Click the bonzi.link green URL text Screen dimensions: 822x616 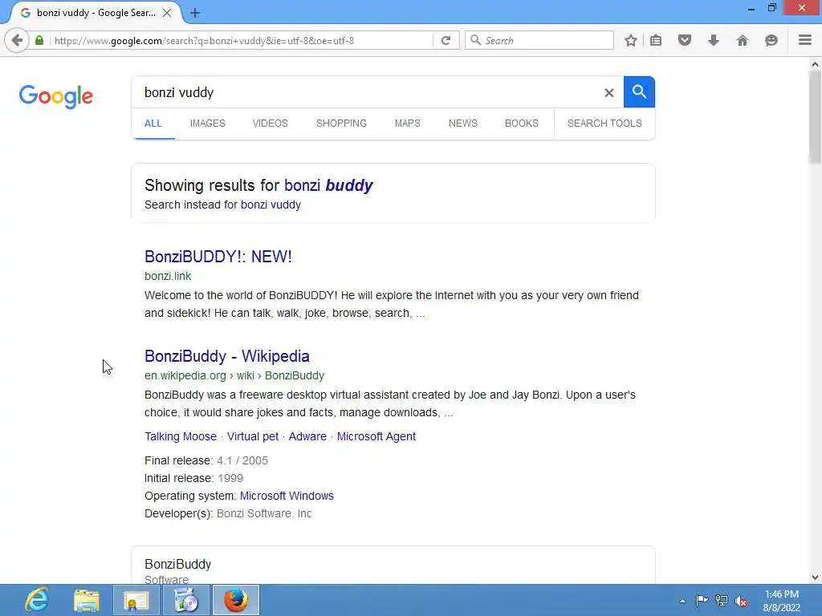[x=168, y=276]
